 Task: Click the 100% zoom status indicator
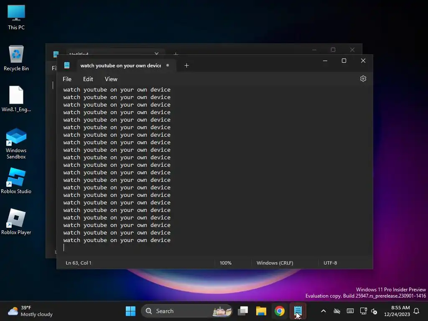[x=225, y=263]
